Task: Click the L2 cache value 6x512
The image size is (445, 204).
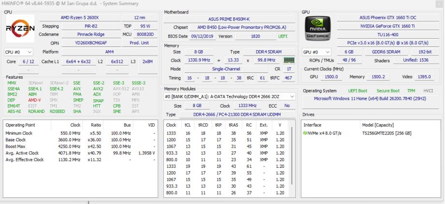Action: (x=118, y=61)
